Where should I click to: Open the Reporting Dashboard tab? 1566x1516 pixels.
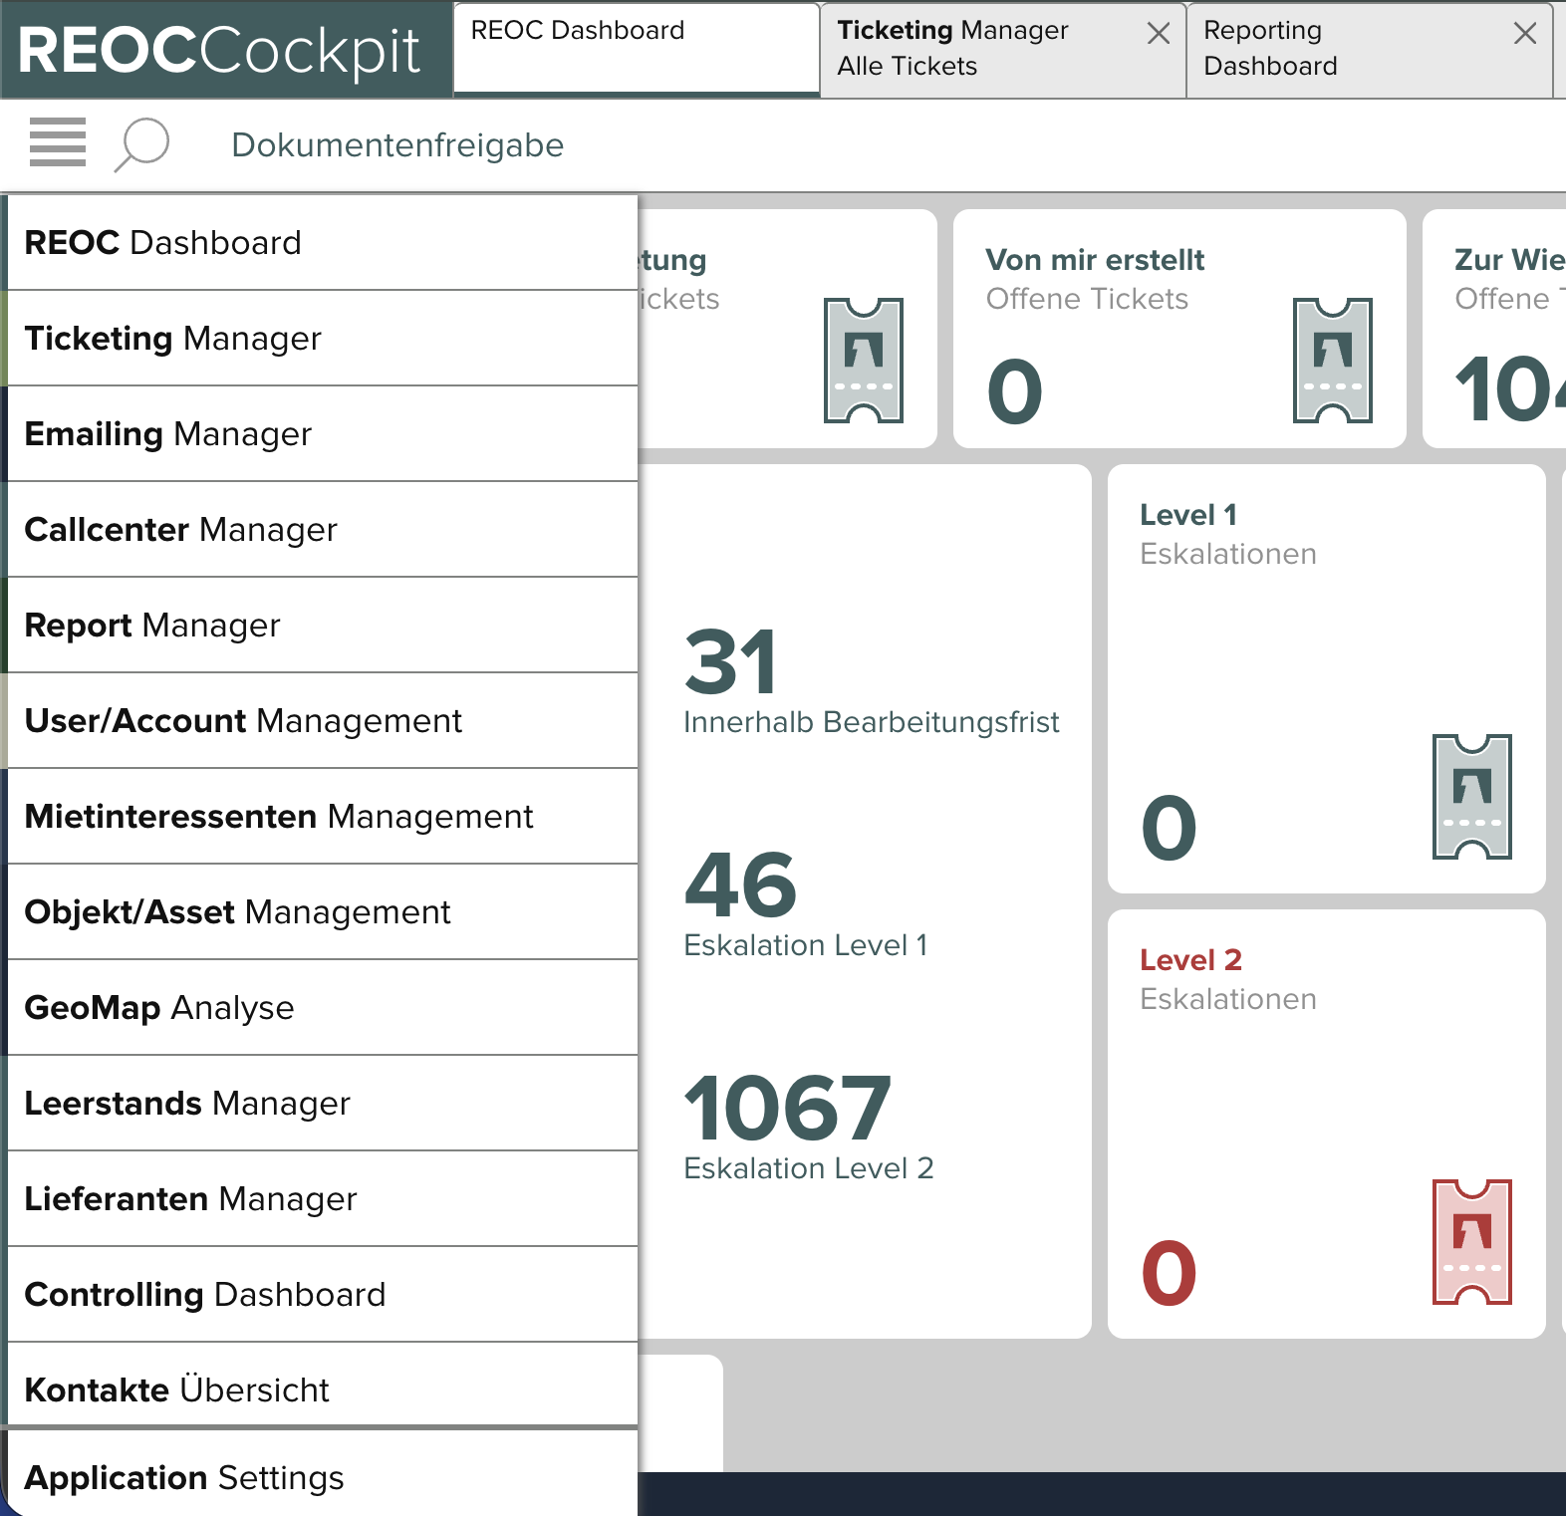tap(1335, 48)
